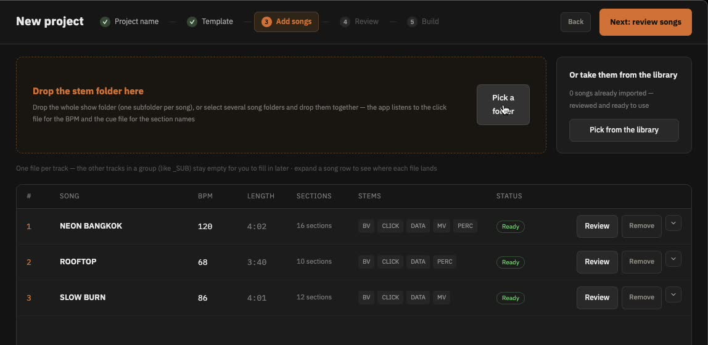Click the BV stem tag on SLOW BURN

[366, 297]
